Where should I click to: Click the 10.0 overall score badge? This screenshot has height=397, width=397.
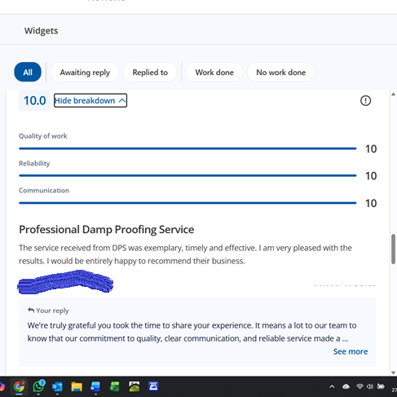point(34,100)
